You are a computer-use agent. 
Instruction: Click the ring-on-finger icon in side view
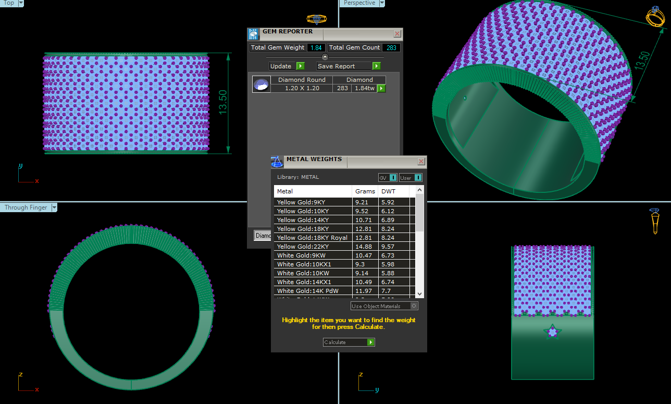pos(655,221)
